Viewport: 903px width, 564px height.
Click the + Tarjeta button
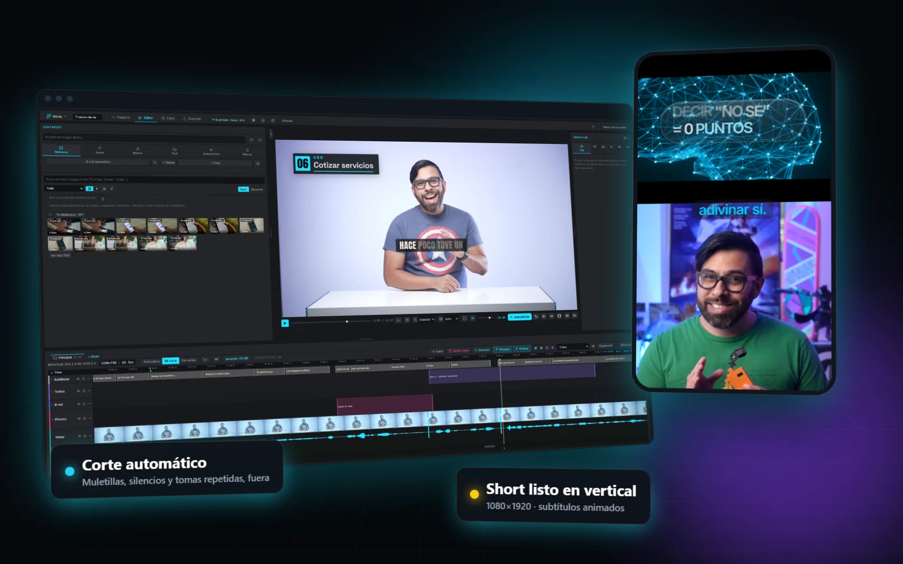169,162
